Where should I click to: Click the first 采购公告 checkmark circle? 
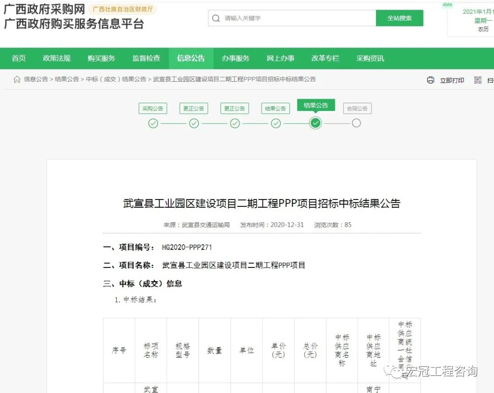(x=153, y=123)
